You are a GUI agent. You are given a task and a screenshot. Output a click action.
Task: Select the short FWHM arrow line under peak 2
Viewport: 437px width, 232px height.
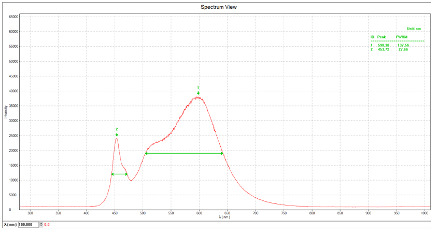(120, 174)
